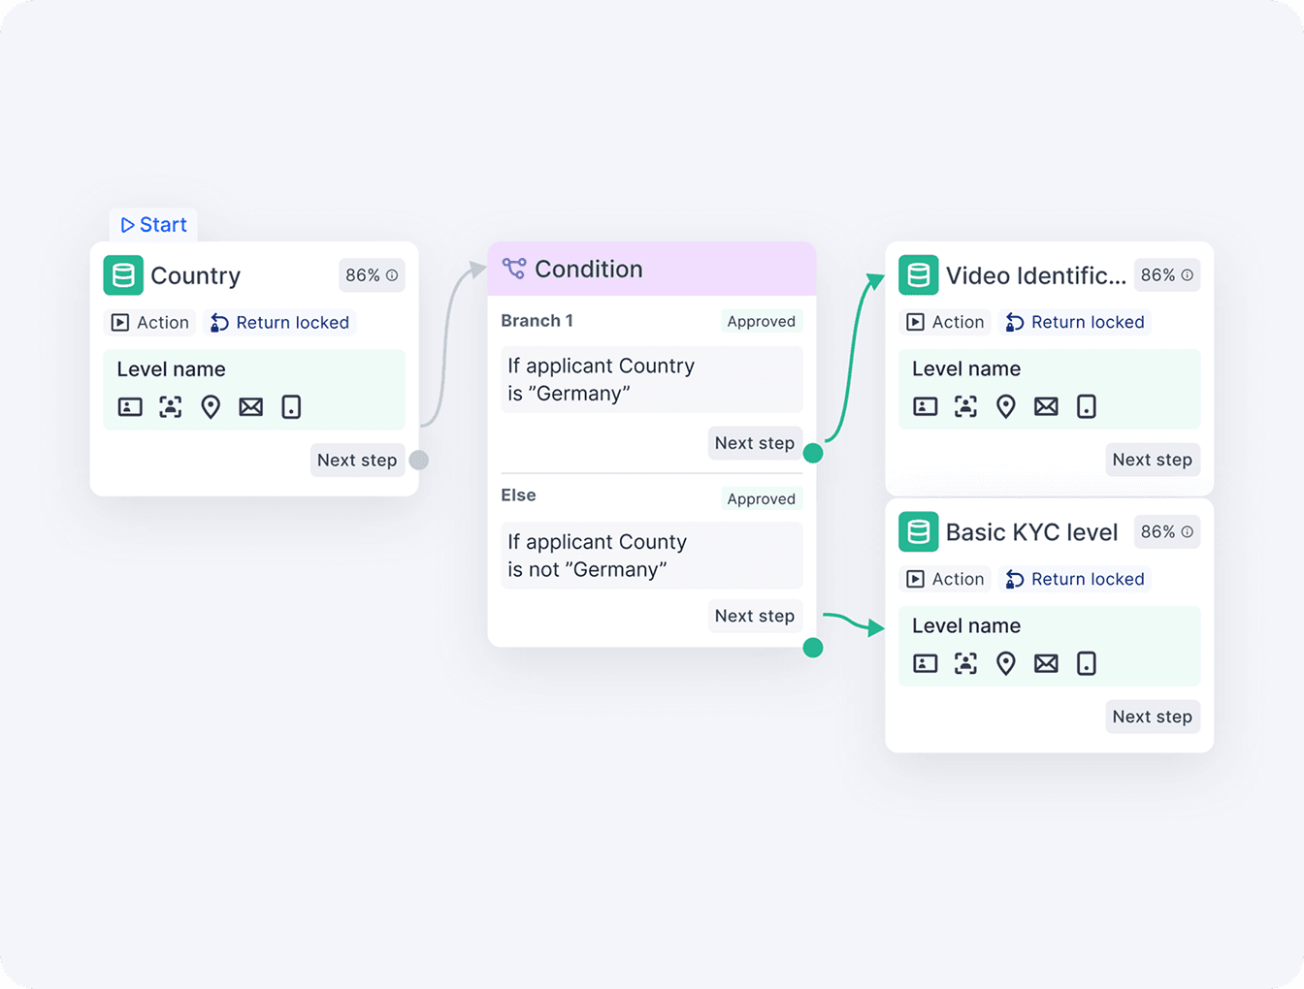Click Next step under Else branch
1304x989 pixels.
point(755,616)
